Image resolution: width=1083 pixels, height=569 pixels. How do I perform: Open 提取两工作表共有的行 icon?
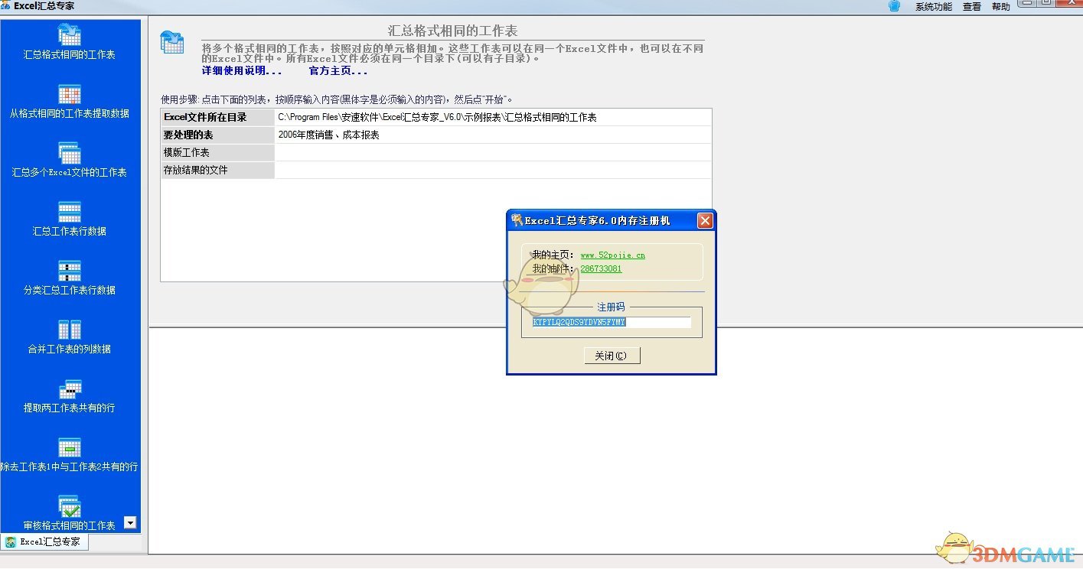pos(70,389)
